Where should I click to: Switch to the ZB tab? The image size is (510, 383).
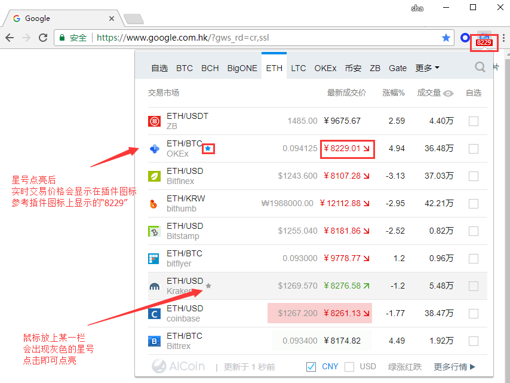point(375,68)
